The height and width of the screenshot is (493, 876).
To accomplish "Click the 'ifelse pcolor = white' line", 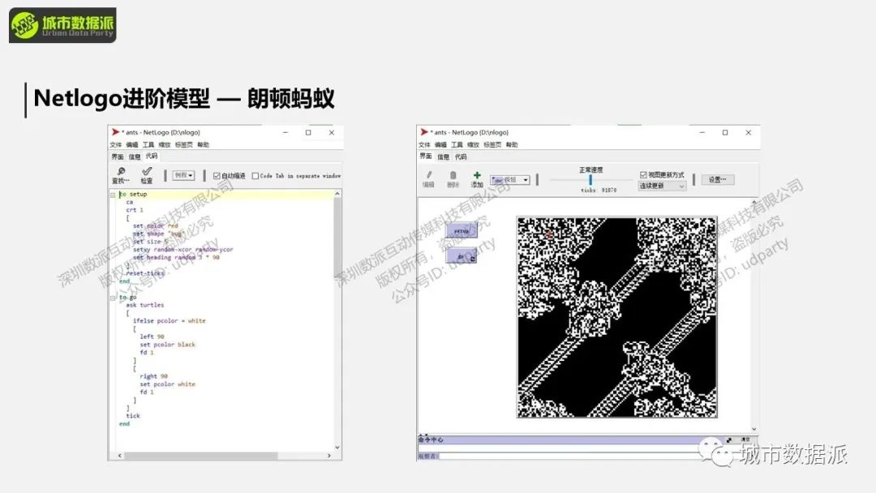I will click(x=170, y=321).
